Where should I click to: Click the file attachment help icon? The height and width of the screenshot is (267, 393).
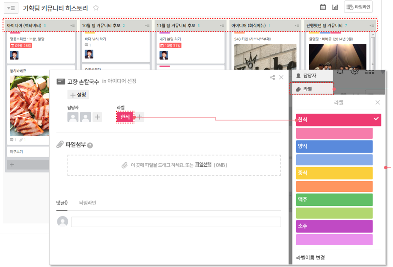[x=90, y=145]
